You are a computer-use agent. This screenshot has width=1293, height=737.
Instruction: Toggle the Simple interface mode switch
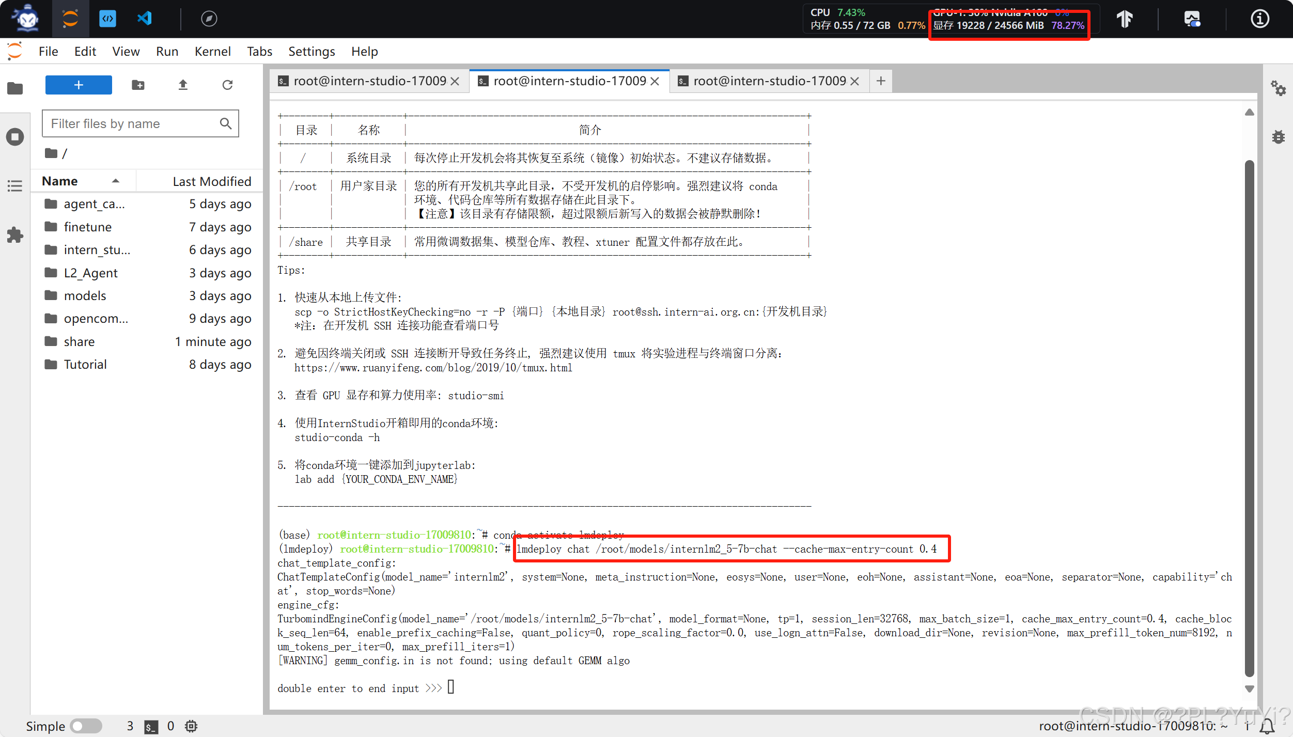click(86, 726)
